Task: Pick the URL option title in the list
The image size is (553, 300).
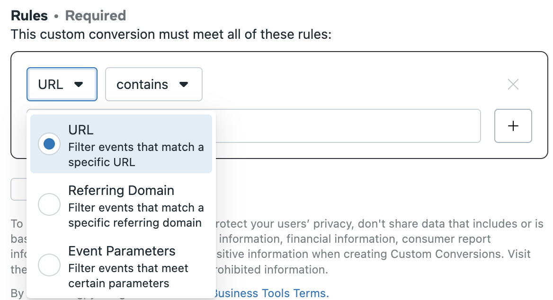Action: [81, 130]
